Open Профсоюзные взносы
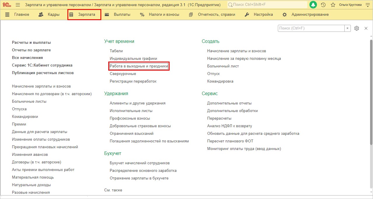373x199 pixels. [130, 118]
